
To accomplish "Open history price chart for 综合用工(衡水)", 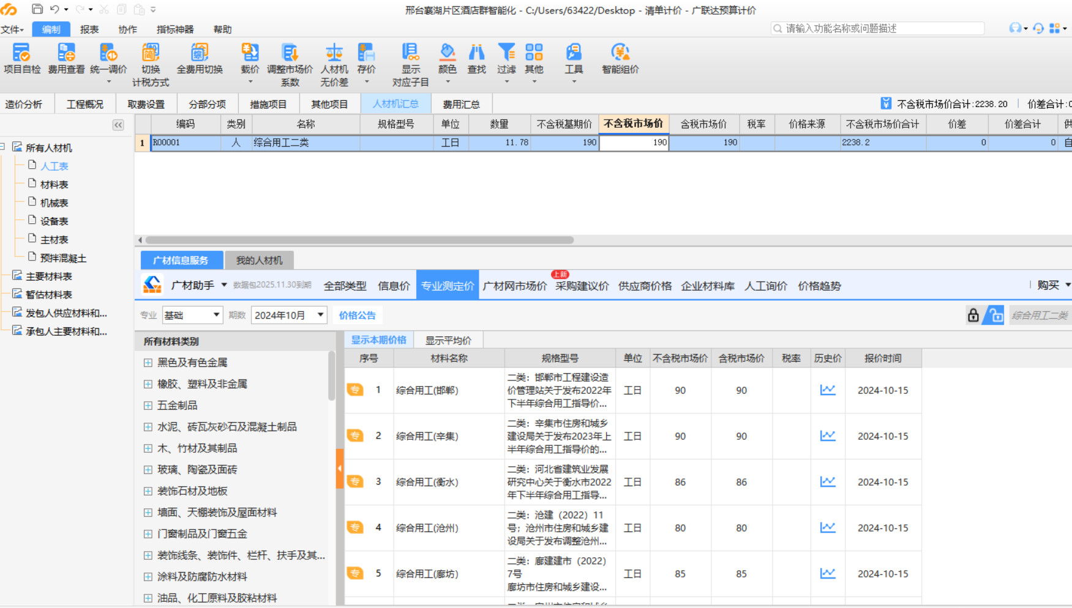I will (x=828, y=481).
